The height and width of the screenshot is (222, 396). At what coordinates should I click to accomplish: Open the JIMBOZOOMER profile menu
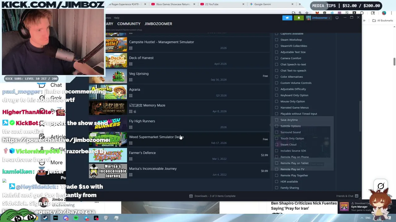click(158, 24)
